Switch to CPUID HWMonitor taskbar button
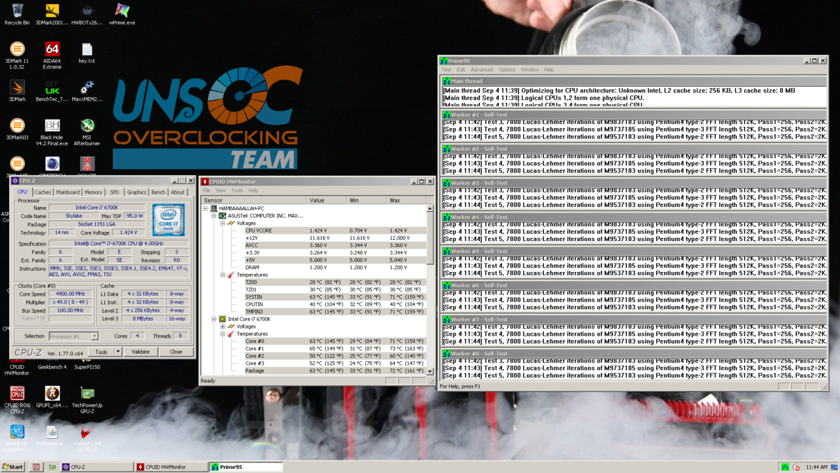The image size is (840, 473). click(170, 467)
